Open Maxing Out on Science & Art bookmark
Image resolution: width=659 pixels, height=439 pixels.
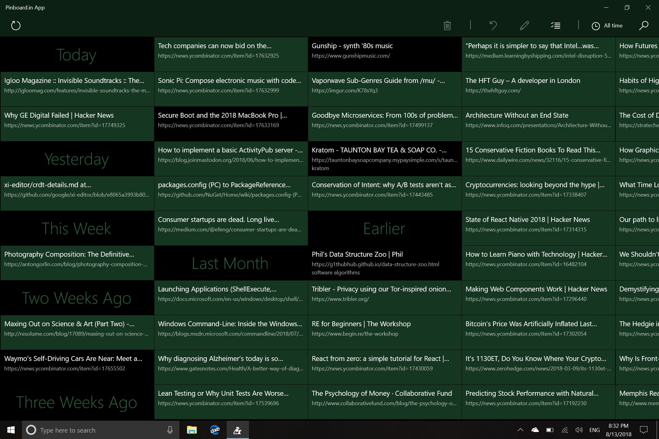(x=77, y=333)
